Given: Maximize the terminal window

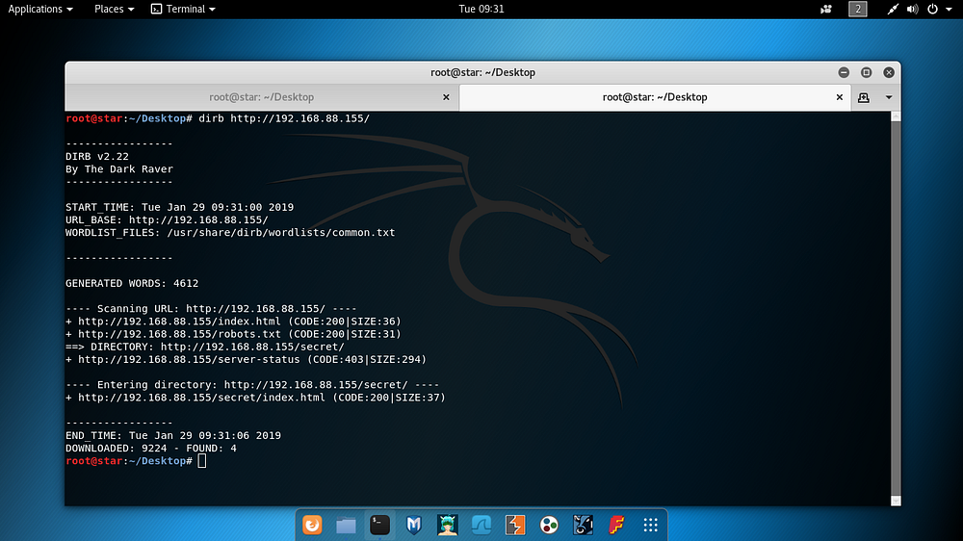Looking at the screenshot, I should [x=866, y=72].
